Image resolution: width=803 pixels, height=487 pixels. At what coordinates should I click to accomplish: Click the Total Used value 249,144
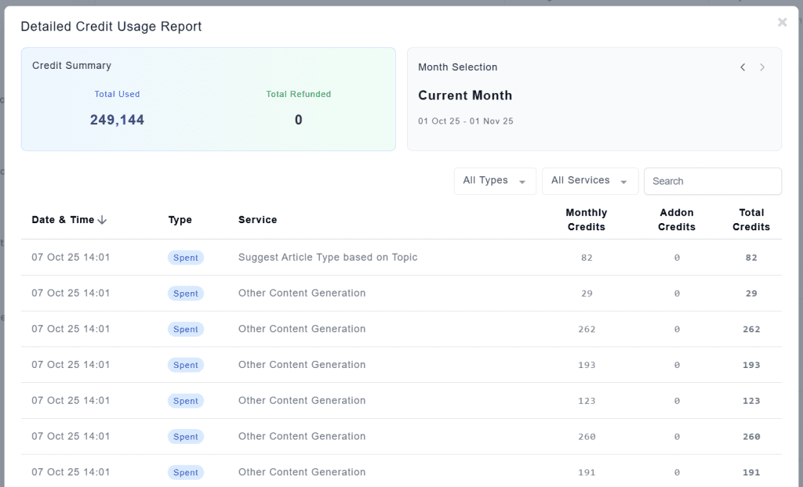tap(117, 120)
